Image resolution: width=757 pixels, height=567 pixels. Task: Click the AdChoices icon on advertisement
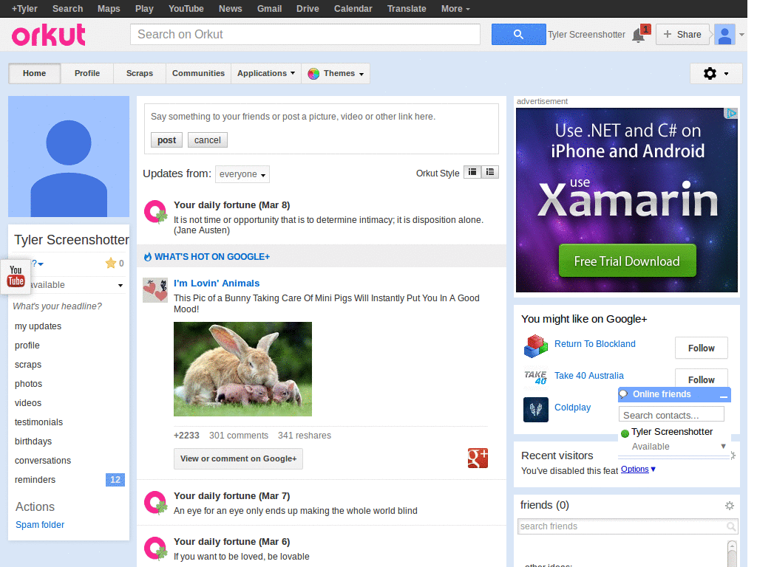point(731,113)
